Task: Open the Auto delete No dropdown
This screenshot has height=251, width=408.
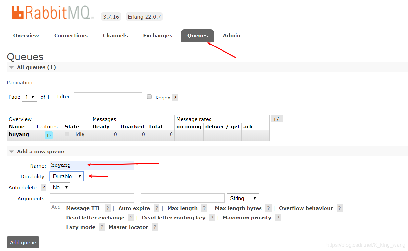Action: click(x=60, y=187)
